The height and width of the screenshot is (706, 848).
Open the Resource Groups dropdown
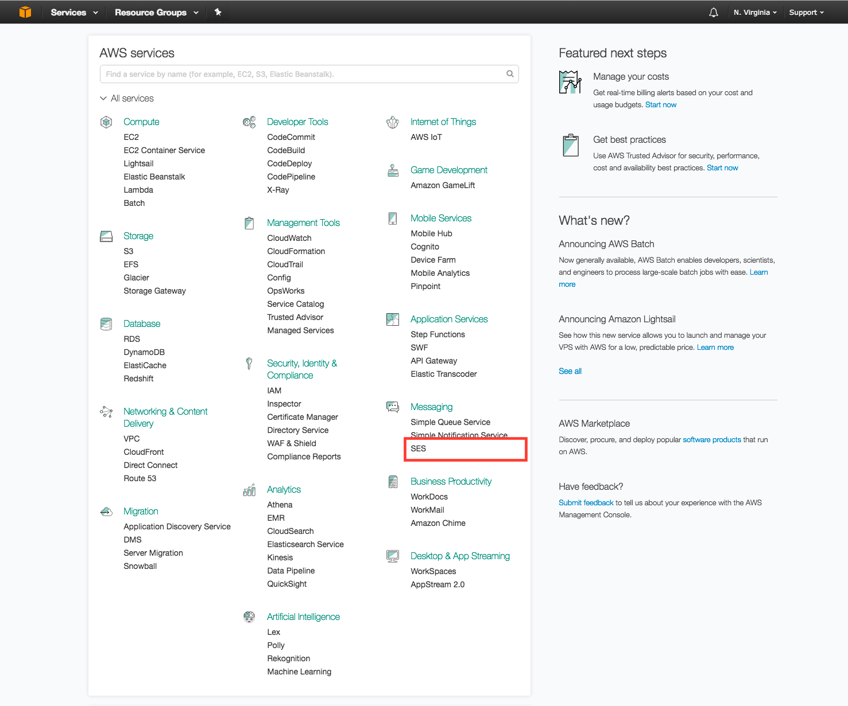[157, 12]
